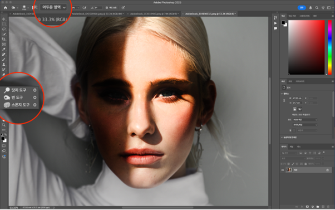Switch to the Channels tab
The height and width of the screenshot is (210, 335).
292,146
